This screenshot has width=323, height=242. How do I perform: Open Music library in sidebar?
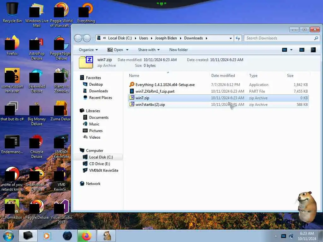[x=94, y=124]
